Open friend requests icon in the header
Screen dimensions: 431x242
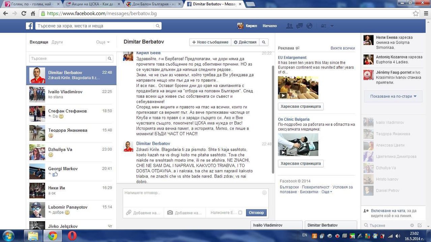pos(289,26)
